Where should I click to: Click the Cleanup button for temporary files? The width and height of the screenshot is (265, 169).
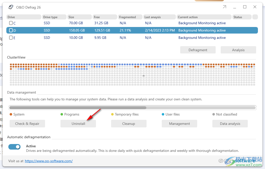pos(129,124)
